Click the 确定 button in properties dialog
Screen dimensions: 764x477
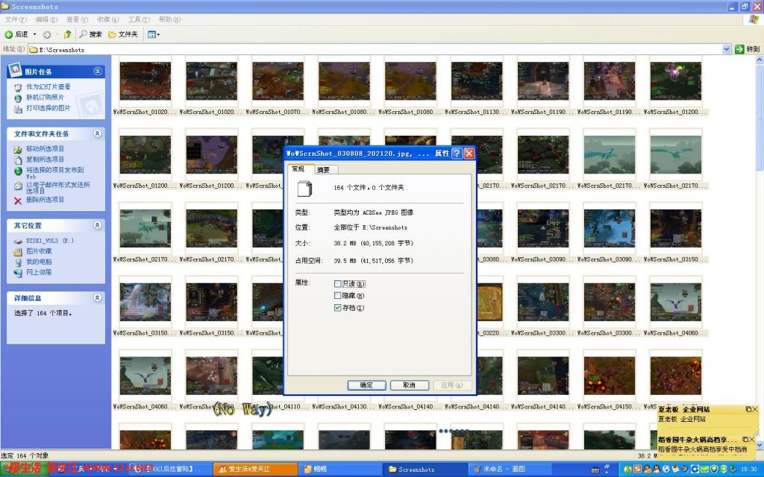[x=366, y=385]
